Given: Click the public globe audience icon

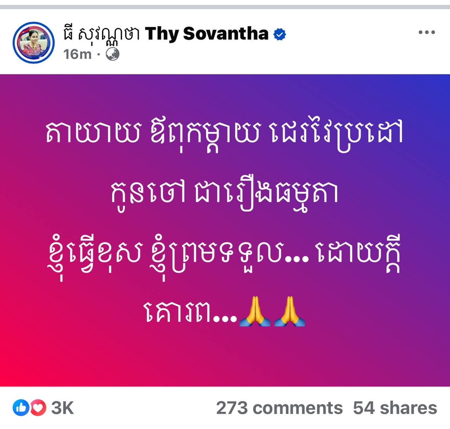Looking at the screenshot, I should (112, 54).
